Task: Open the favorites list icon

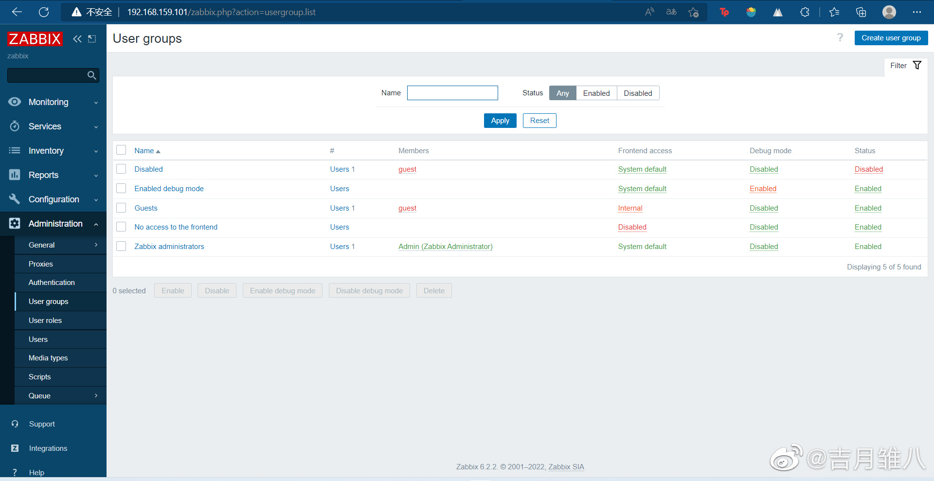Action: [834, 12]
